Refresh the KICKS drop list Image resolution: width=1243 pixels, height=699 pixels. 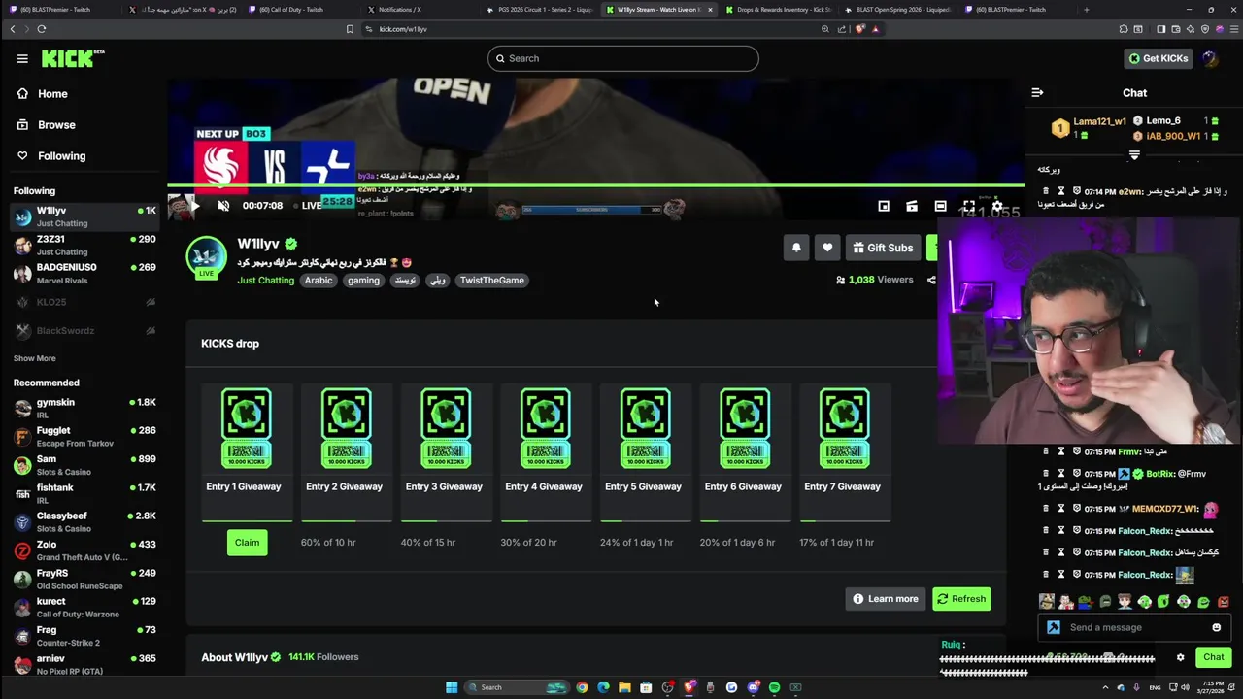click(x=961, y=599)
